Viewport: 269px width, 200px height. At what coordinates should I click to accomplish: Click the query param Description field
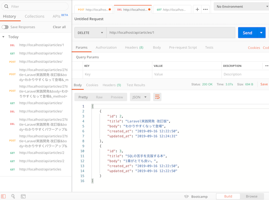click(245, 74)
